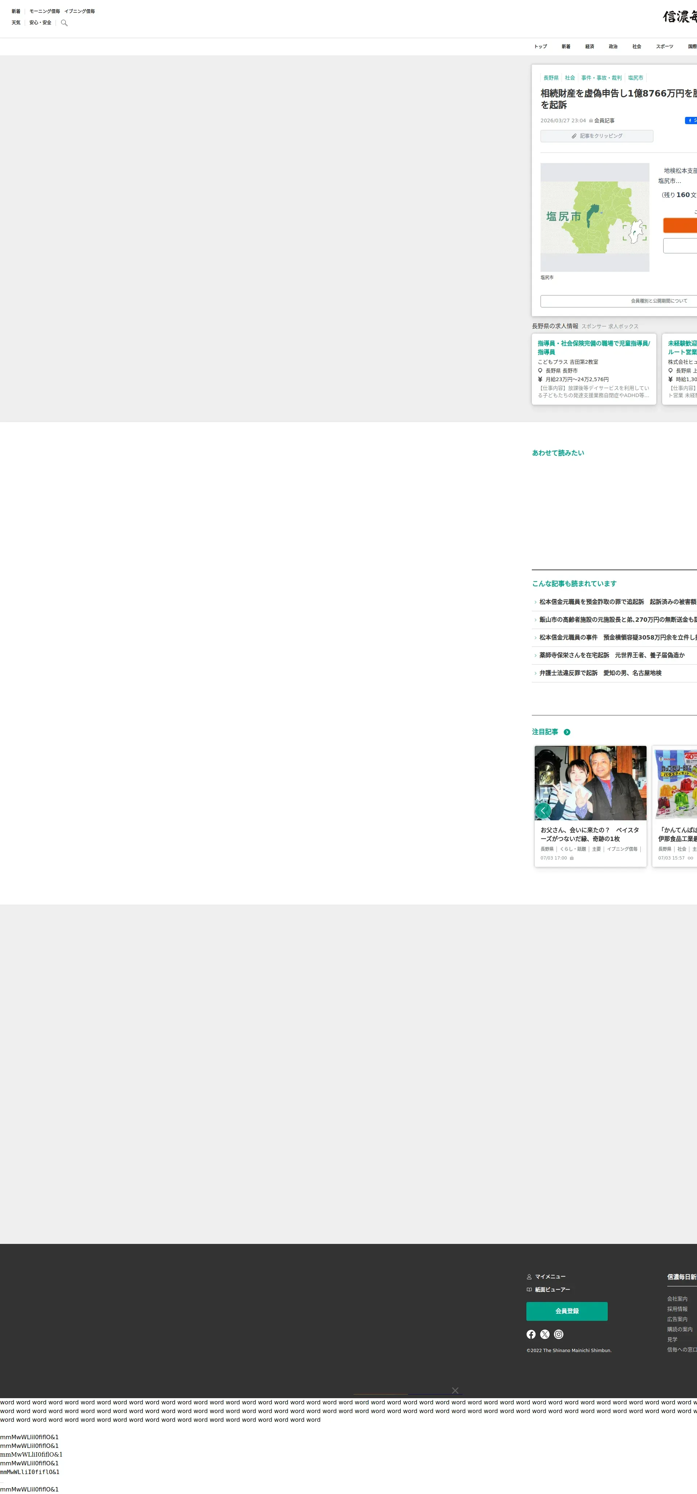Click the 社会 tag above article headline
This screenshot has height=1494, width=697.
[570, 78]
